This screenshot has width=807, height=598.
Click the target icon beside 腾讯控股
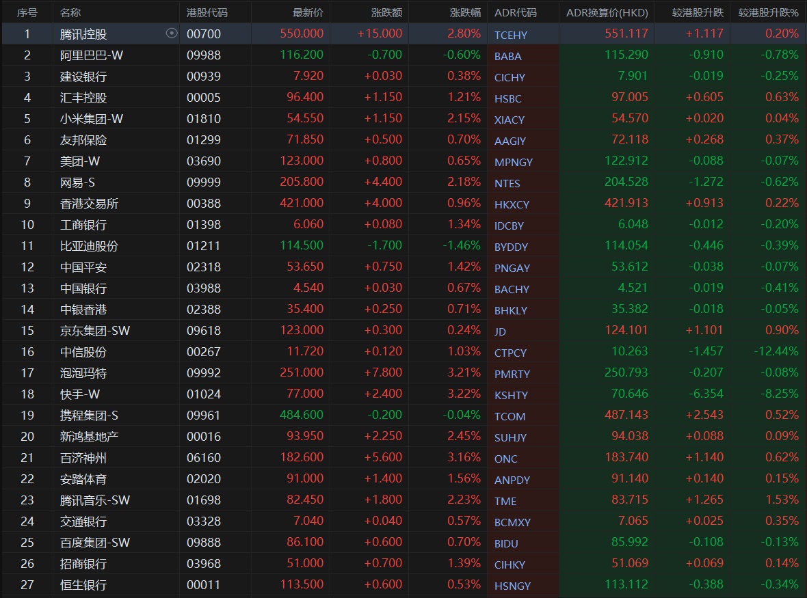point(172,33)
